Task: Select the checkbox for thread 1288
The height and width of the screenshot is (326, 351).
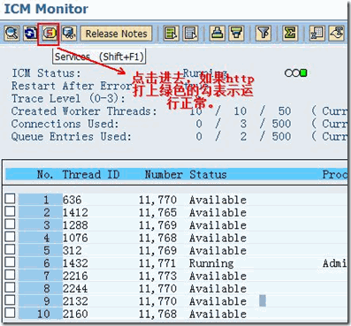Action: (10, 224)
